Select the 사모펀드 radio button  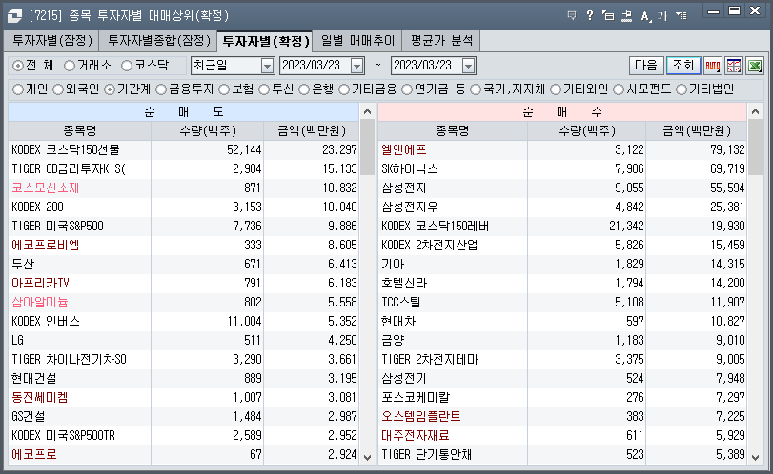[619, 89]
